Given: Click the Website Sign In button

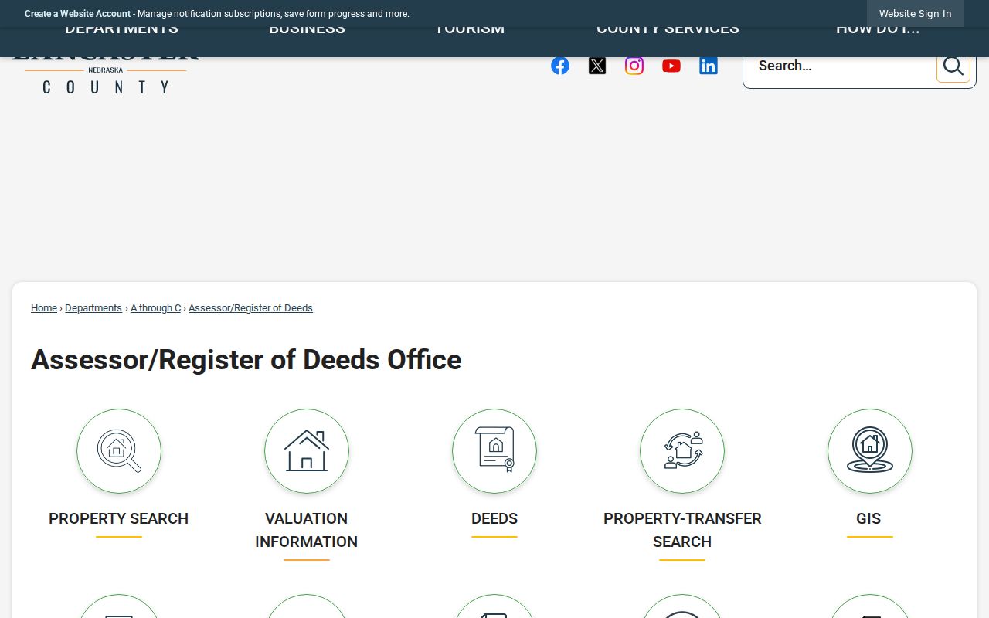Looking at the screenshot, I should pos(915,14).
